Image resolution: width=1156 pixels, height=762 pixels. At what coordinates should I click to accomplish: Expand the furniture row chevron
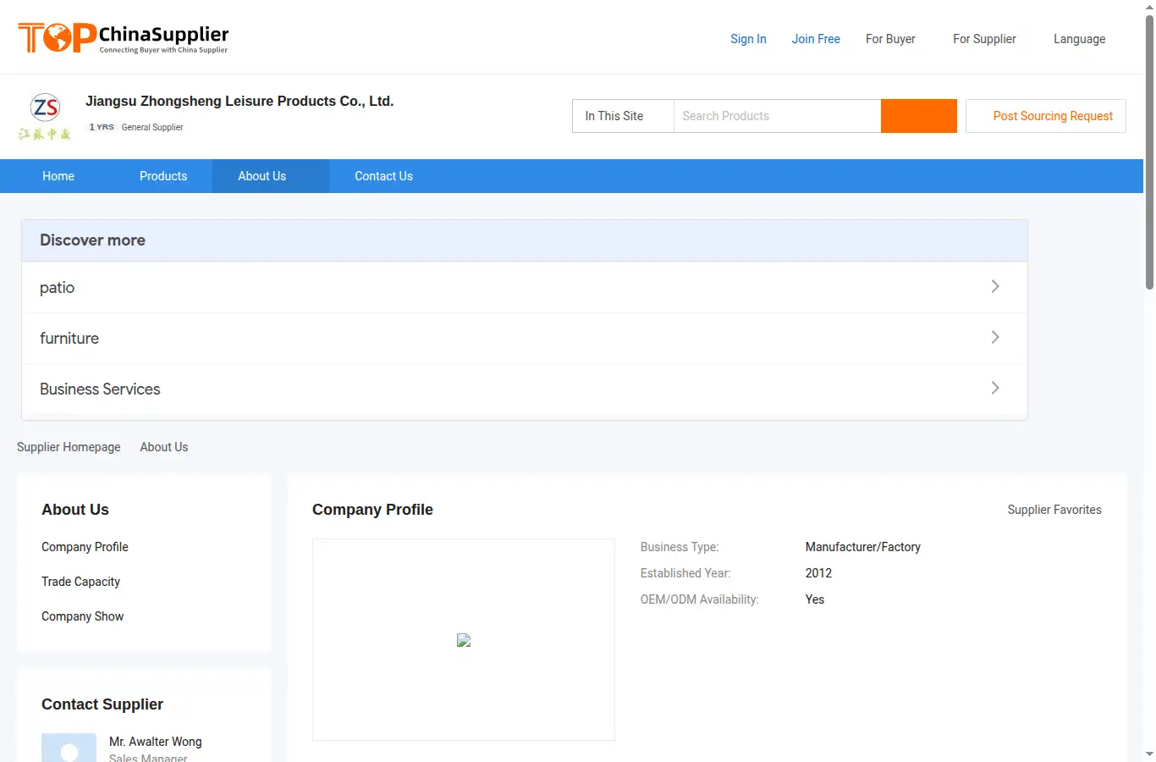tap(995, 337)
